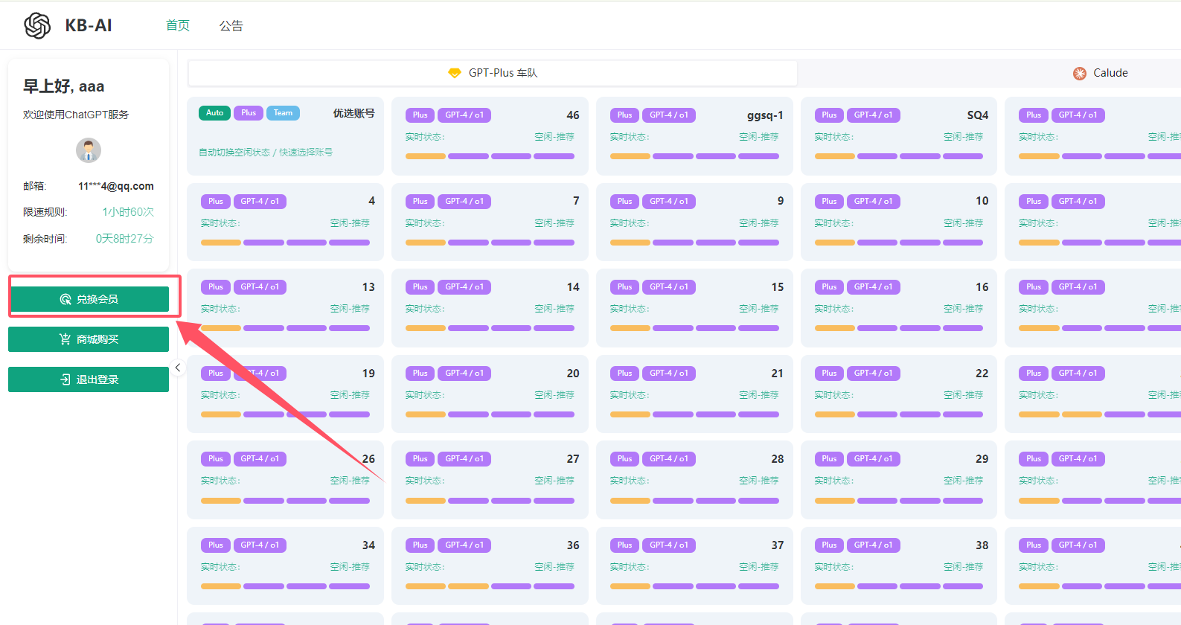Select account card SQ4
Viewport: 1181px width, 625px height.
point(898,136)
